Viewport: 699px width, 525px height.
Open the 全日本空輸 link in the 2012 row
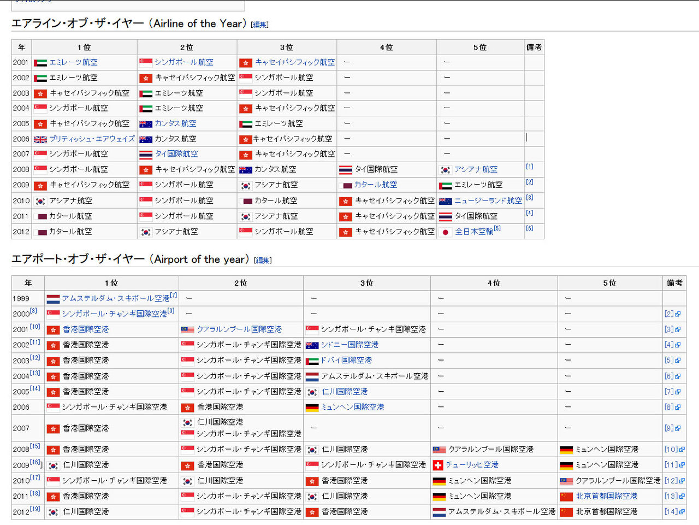tap(474, 232)
